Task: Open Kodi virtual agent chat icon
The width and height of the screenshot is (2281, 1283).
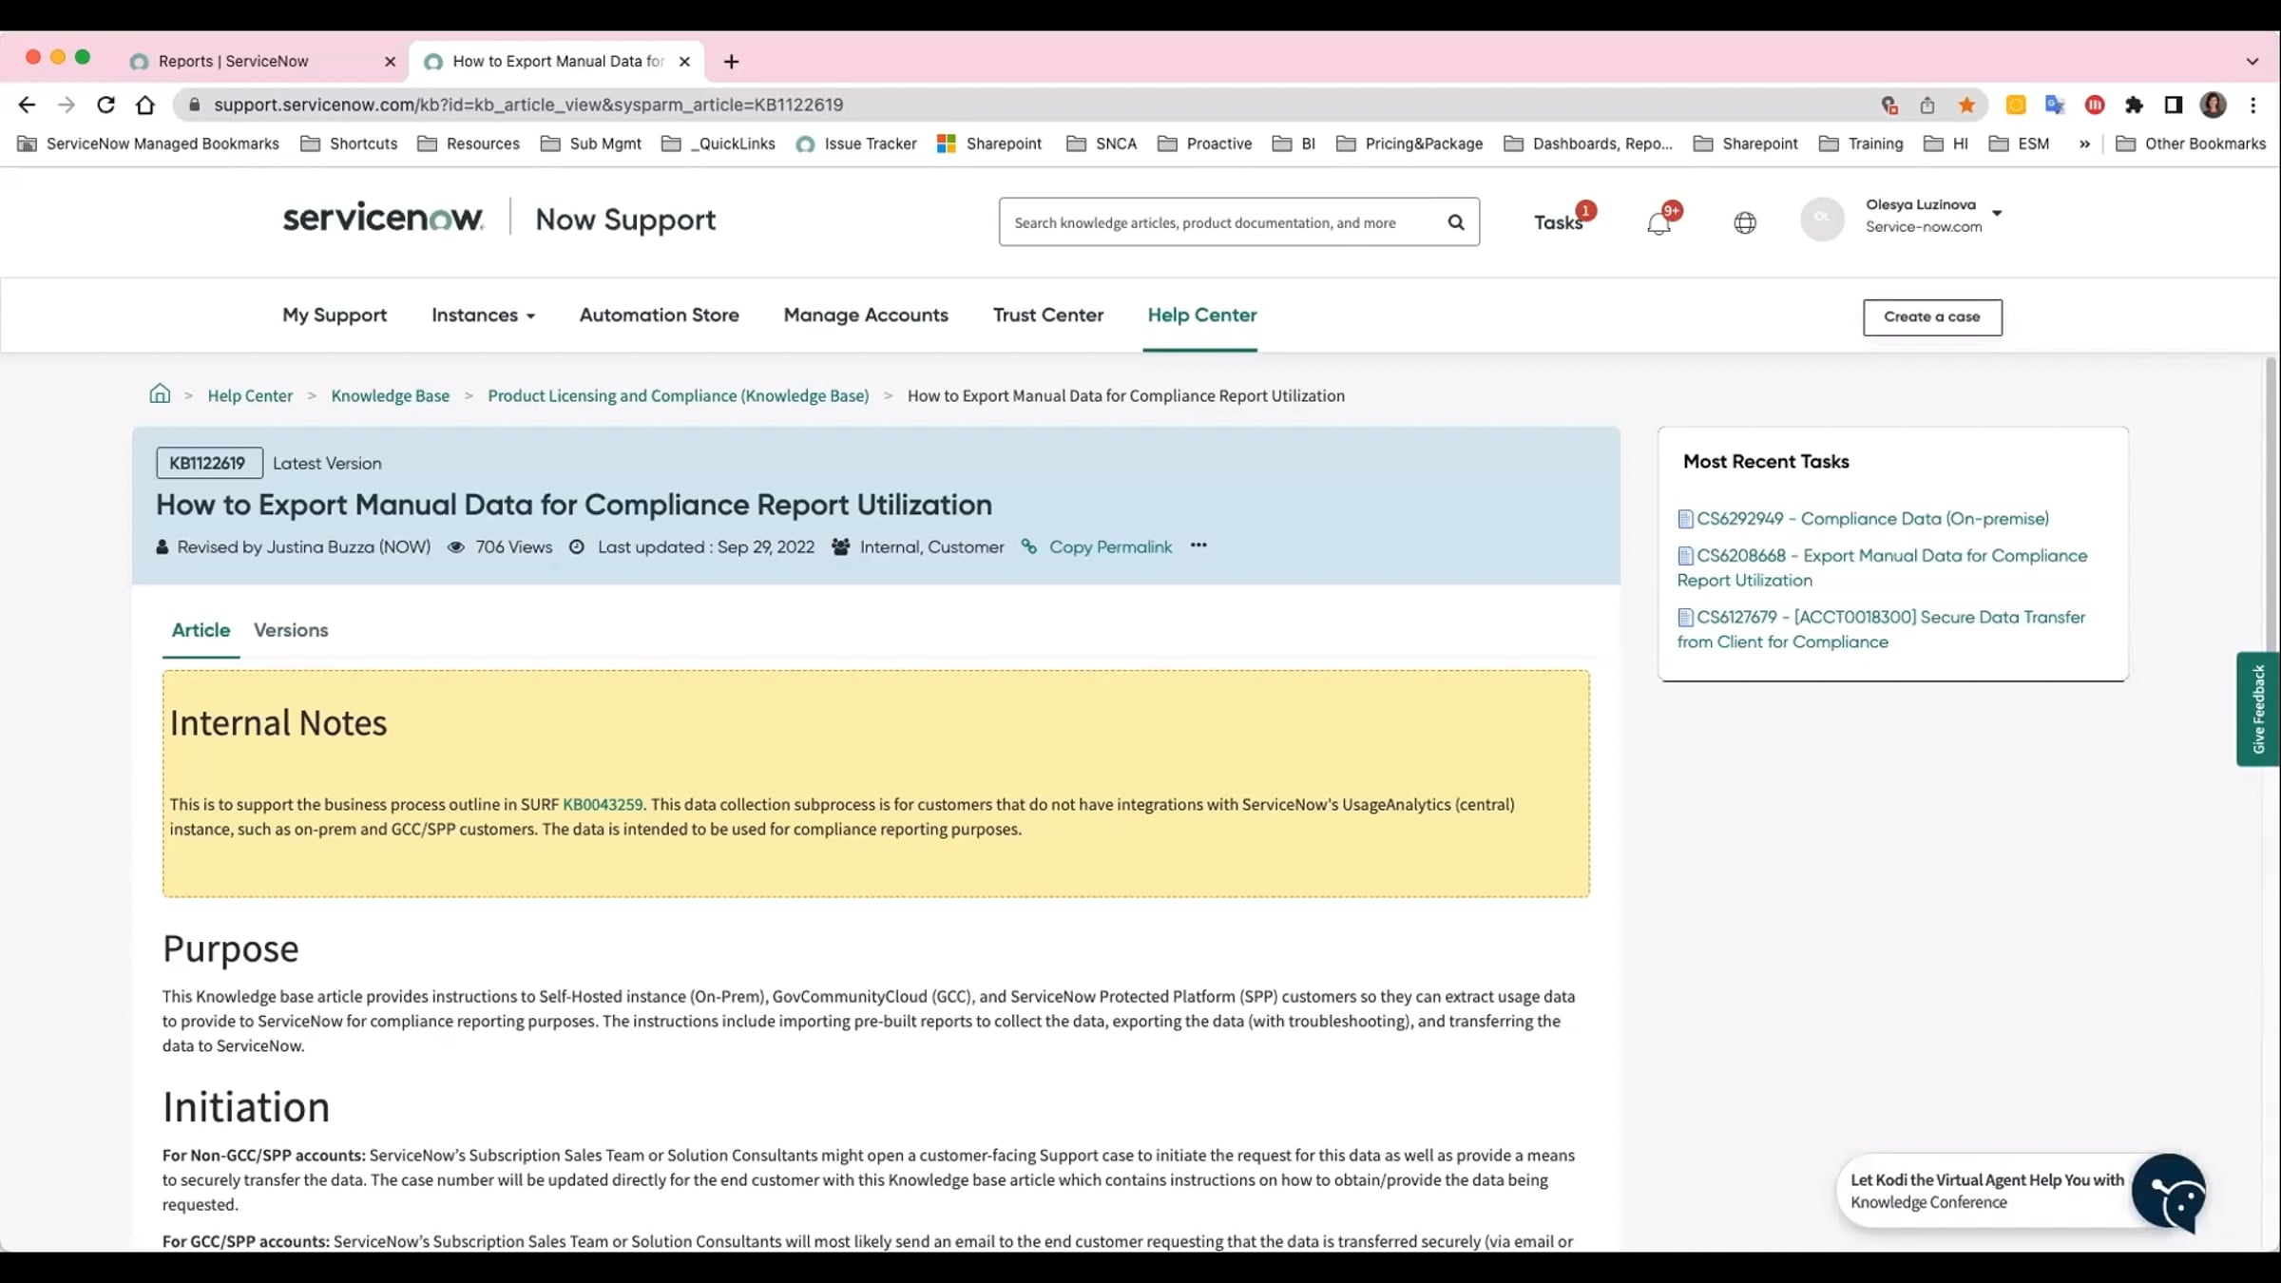Action: 2168,1191
